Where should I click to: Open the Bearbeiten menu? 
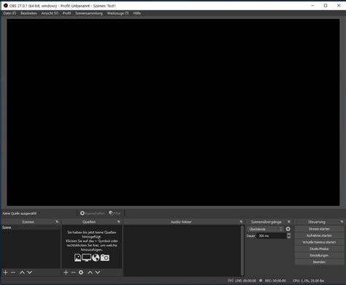tap(28, 13)
